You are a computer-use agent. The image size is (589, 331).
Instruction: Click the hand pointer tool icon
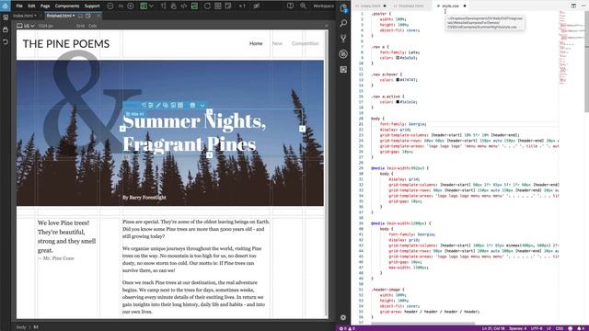[x=173, y=6]
